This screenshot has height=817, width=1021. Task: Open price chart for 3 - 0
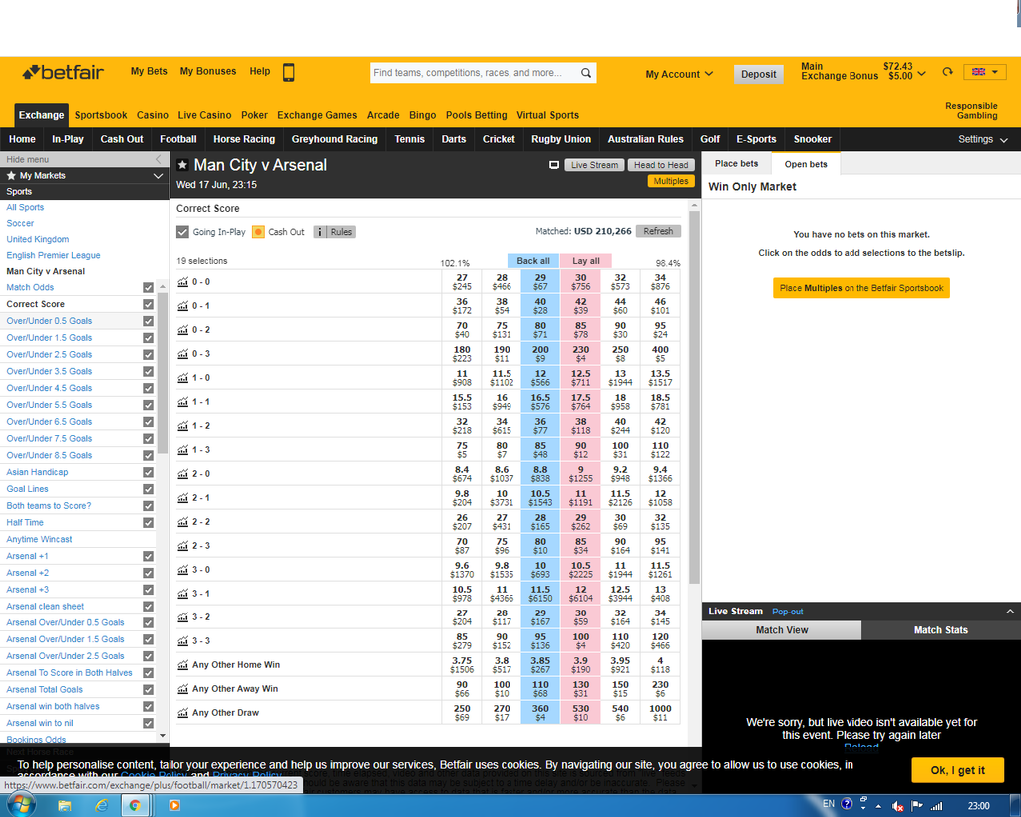point(183,570)
